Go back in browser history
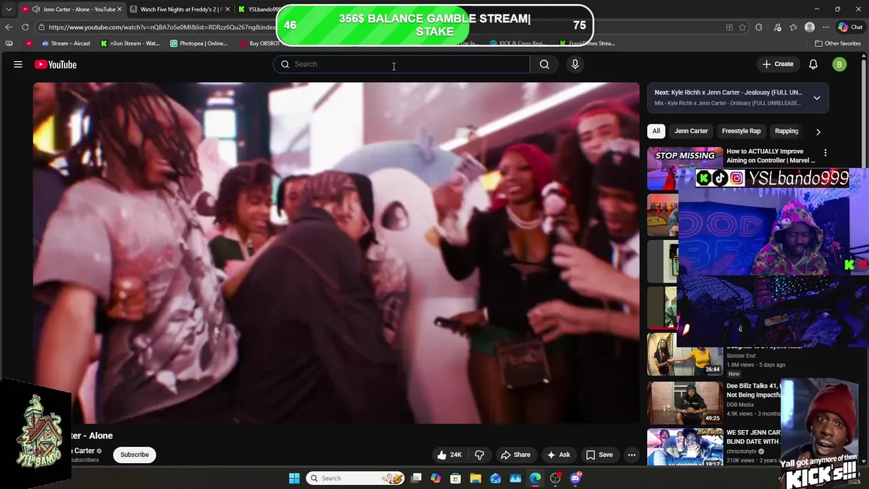The height and width of the screenshot is (489, 869). pos(9,27)
